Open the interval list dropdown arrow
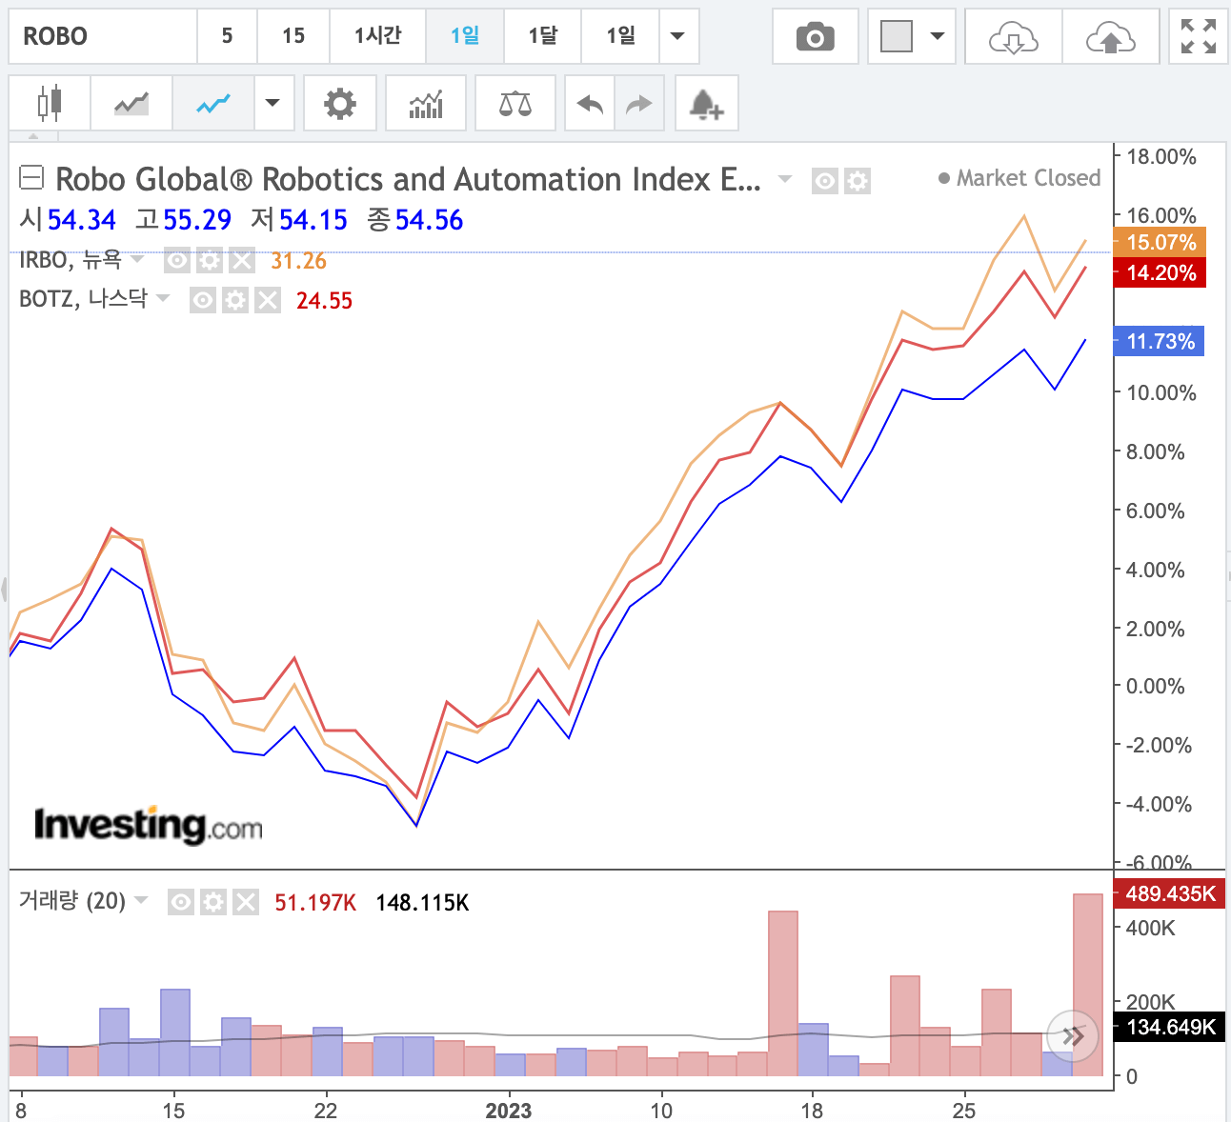 pos(677,36)
